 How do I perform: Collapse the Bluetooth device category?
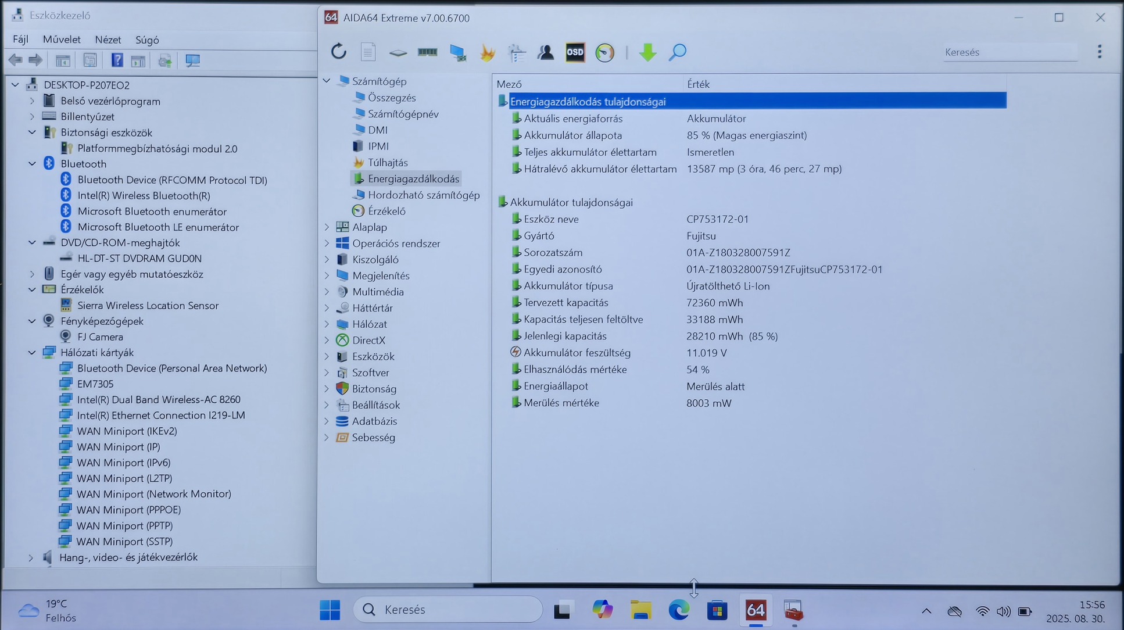(x=32, y=164)
